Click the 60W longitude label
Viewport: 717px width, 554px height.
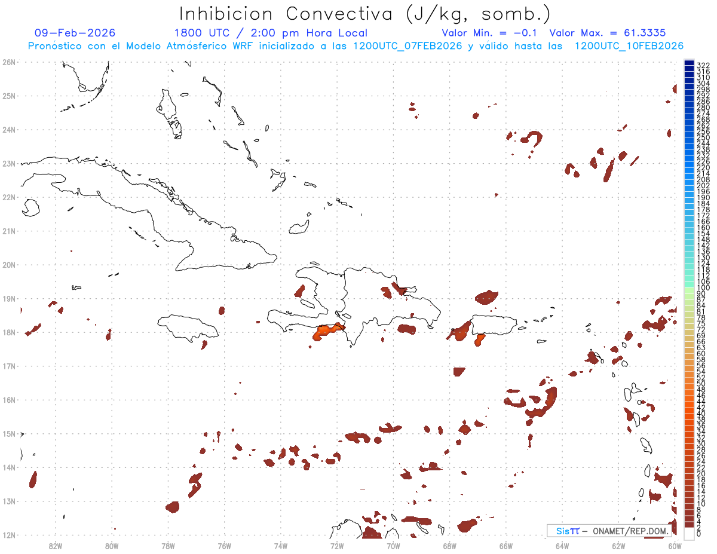click(x=675, y=545)
